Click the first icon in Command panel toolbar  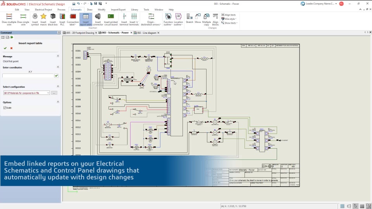point(3,37)
